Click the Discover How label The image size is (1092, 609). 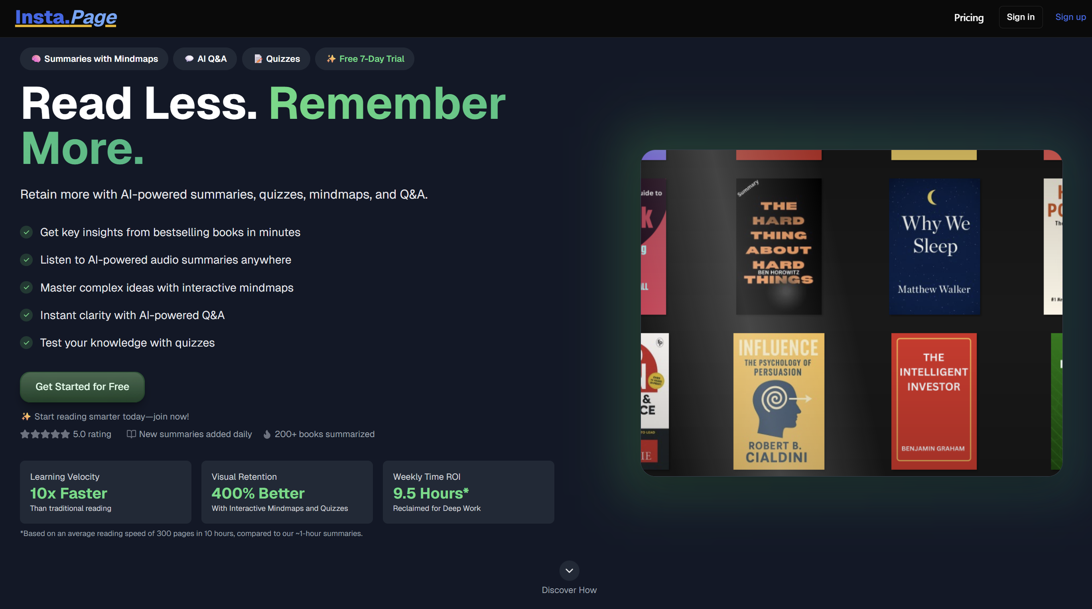pyautogui.click(x=569, y=590)
